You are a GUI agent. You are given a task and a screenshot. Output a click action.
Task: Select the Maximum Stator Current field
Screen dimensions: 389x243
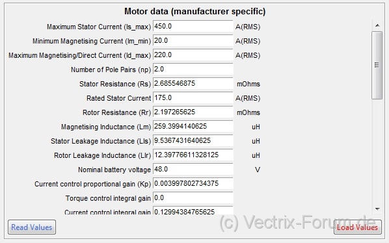(x=193, y=26)
